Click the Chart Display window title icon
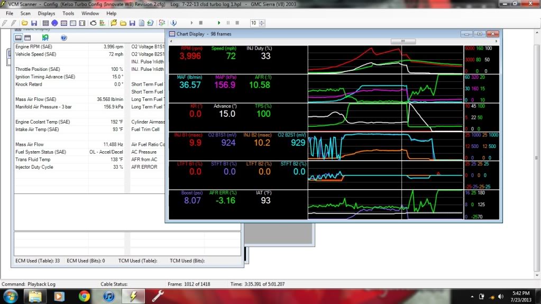 [172, 34]
